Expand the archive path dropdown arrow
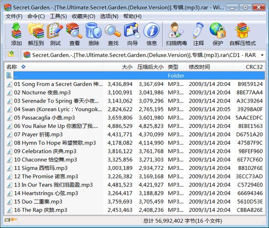 coord(262,55)
